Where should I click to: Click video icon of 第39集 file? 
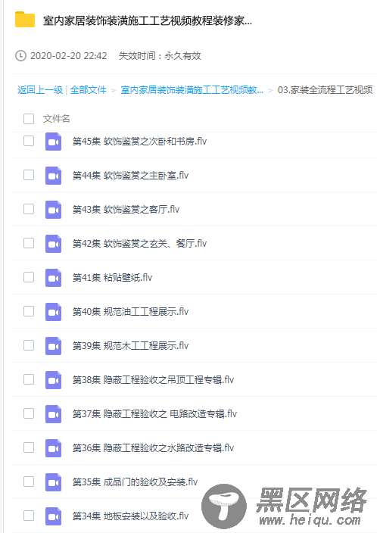(54, 346)
